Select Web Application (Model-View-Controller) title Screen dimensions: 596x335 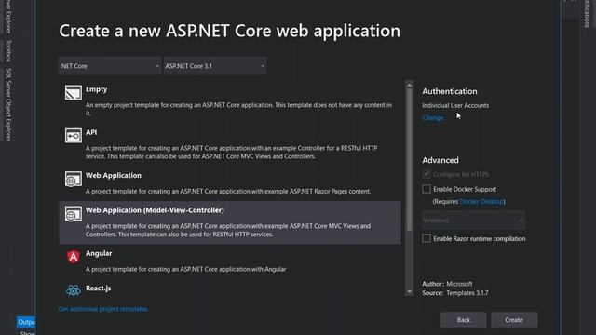(155, 210)
